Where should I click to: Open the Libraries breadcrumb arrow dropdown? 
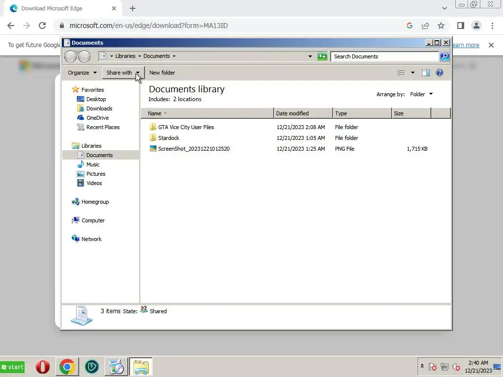140,56
